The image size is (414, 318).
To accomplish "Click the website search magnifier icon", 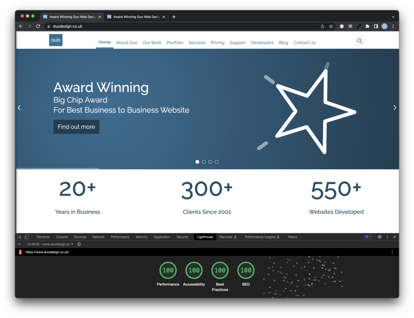I will pos(359,41).
